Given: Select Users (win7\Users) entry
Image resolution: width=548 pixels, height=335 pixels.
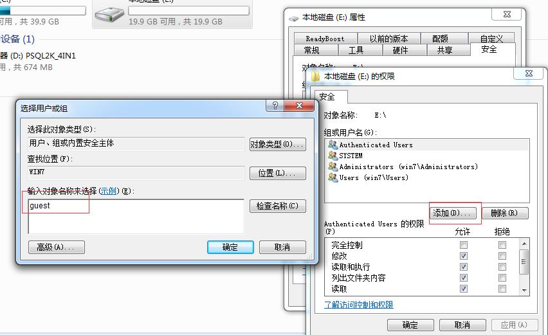Looking at the screenshot, I should [x=427, y=177].
